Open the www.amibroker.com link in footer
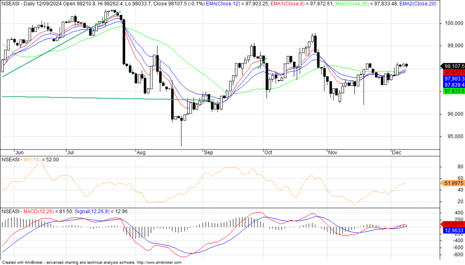465x265 pixels. 158,262
